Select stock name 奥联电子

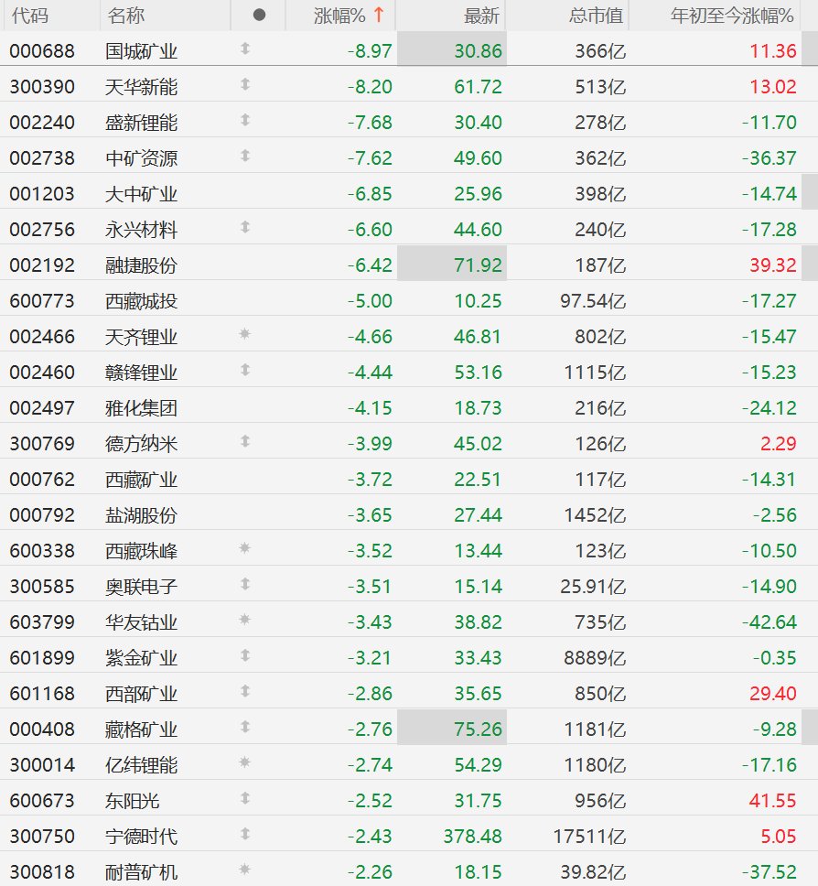click(x=141, y=587)
